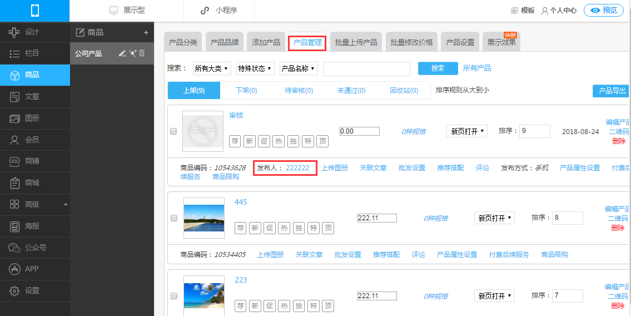Viewport: 631px width, 316px height.
Task: Click the trash icon beside 公司产品
Action: [142, 53]
